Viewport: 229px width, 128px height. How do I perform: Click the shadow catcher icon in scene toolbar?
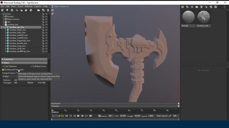point(21,10)
